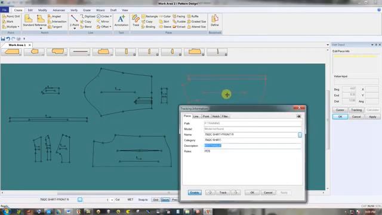Select the Point/Drill tool

tap(11, 16)
